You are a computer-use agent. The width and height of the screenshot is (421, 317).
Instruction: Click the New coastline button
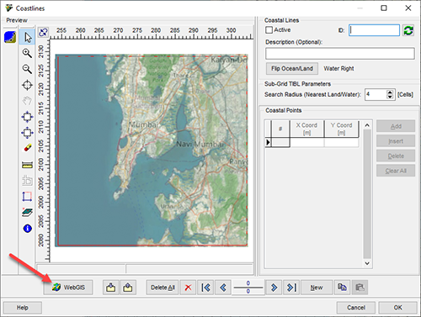[317, 288]
